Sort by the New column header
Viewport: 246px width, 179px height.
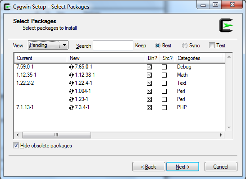[x=106, y=58]
